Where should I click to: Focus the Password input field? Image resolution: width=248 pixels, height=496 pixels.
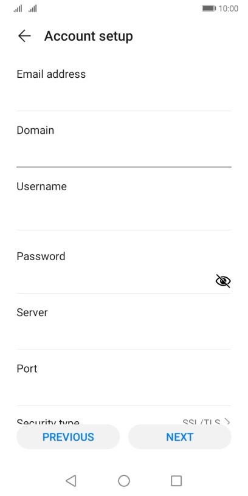tap(114, 280)
